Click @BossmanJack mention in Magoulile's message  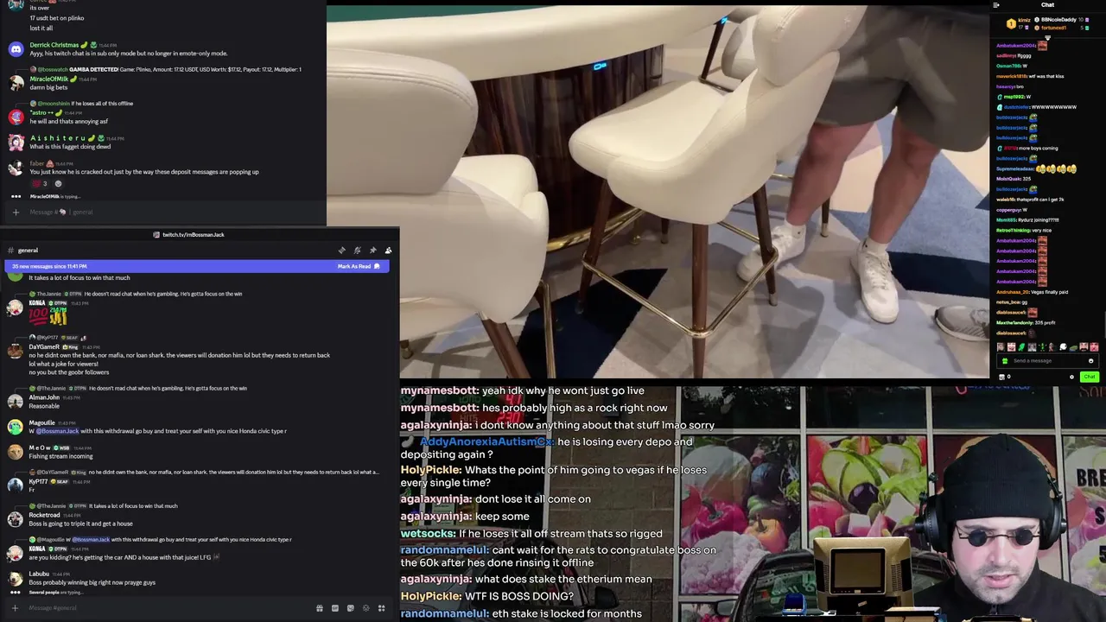point(57,431)
